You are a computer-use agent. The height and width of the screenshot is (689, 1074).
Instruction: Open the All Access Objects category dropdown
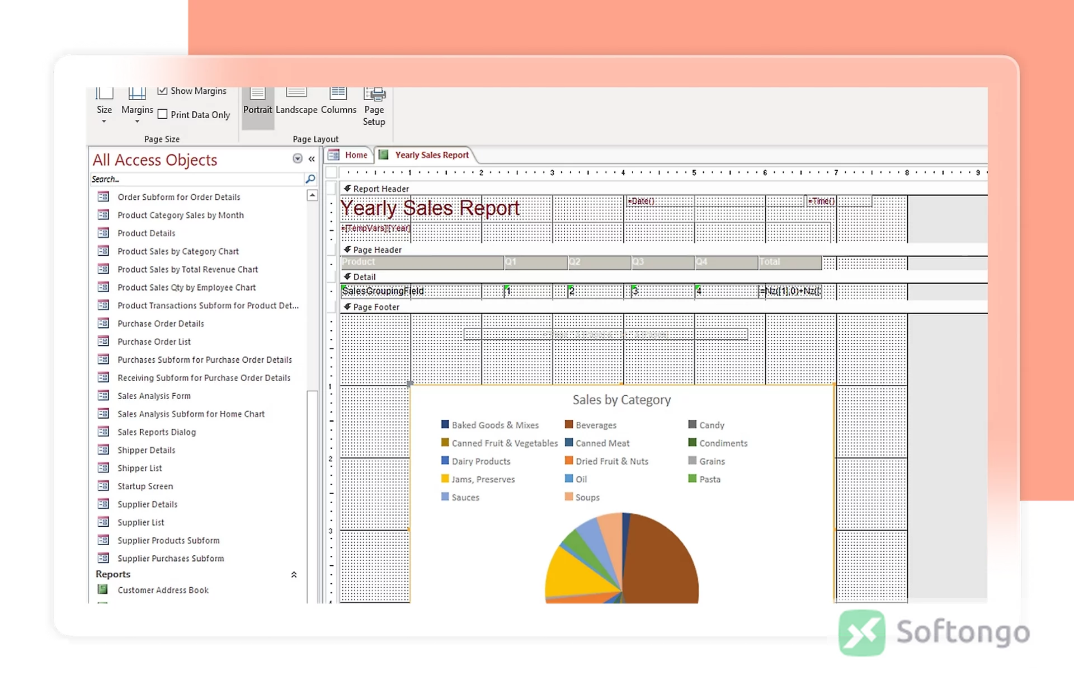pyautogui.click(x=298, y=159)
